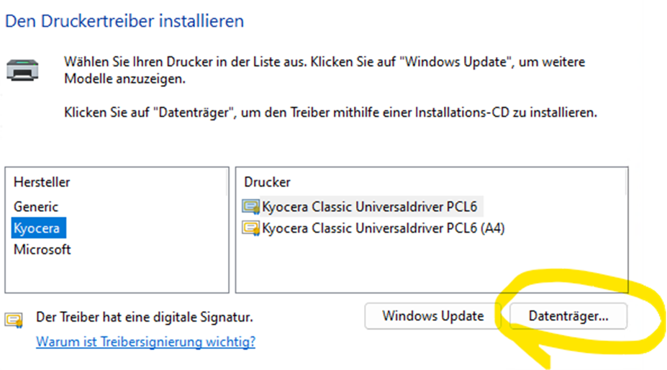This screenshot has height=370, width=667.
Task: Open the Datenträger... dialog button
Action: click(568, 315)
